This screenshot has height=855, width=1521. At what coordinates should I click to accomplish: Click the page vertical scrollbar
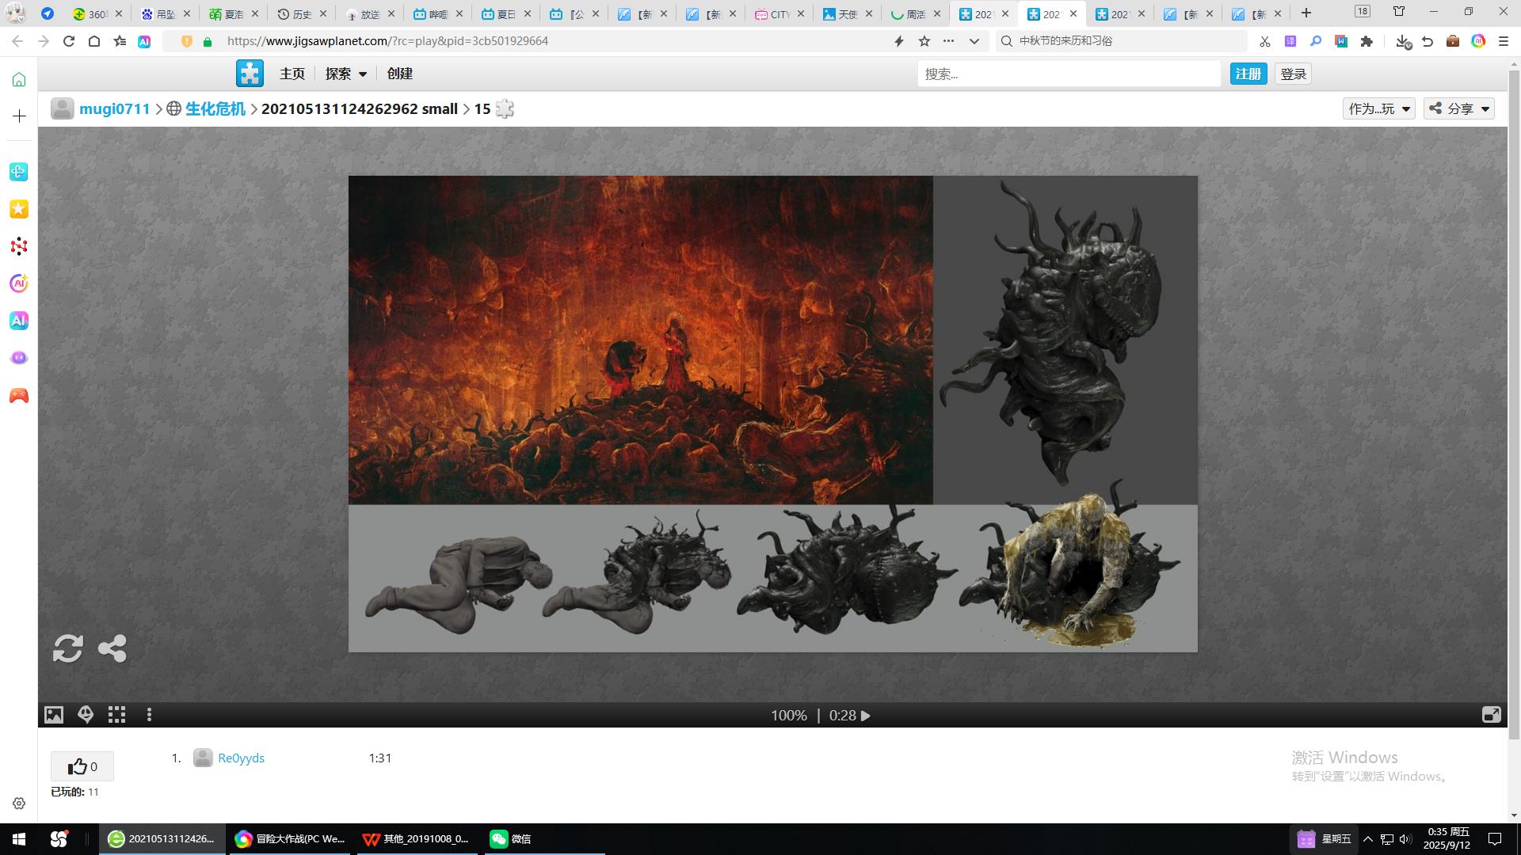pos(1514,404)
